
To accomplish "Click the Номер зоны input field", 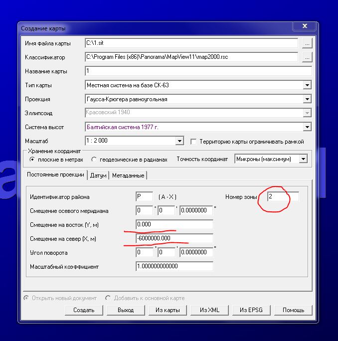I will coord(283,197).
